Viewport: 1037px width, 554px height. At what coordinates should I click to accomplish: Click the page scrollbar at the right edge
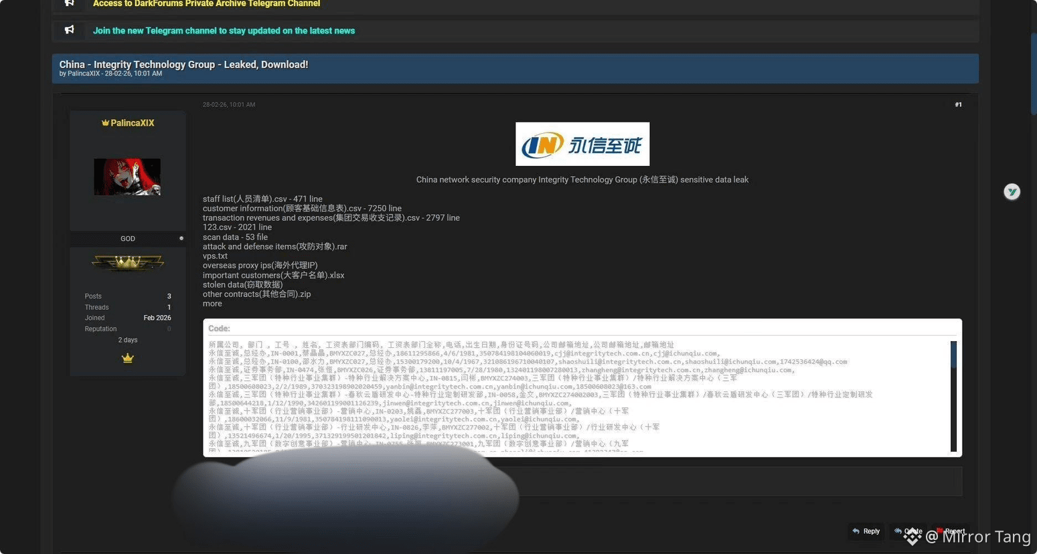(x=1034, y=74)
